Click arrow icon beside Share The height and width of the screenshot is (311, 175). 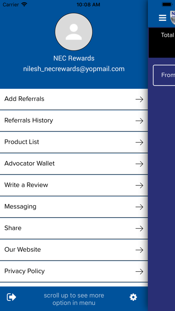(139, 228)
